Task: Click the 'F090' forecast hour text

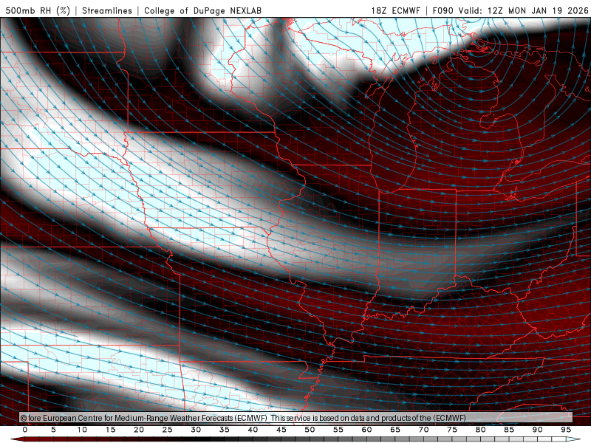Action: click(443, 10)
